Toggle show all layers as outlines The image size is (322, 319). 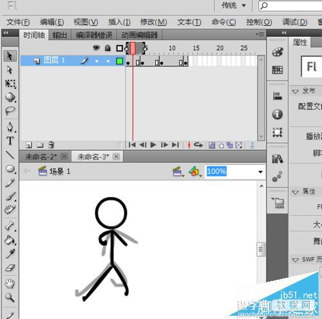[119, 48]
